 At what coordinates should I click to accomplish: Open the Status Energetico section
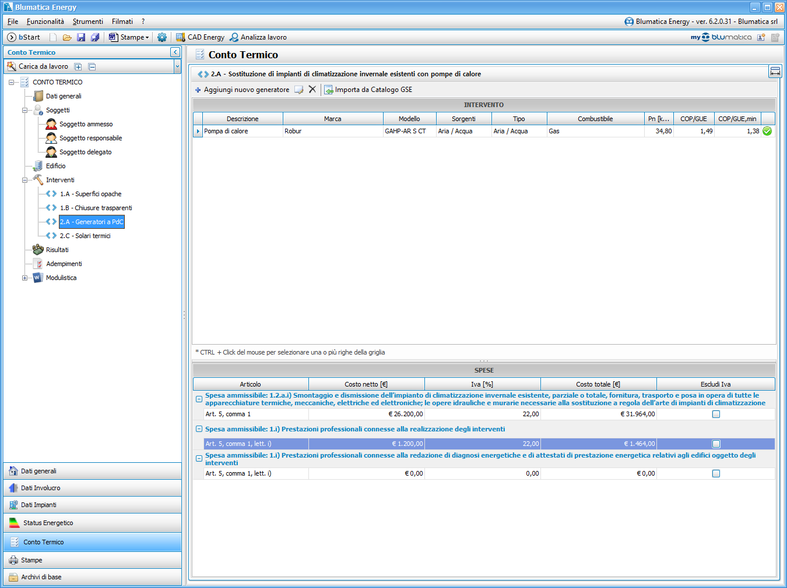tap(92, 523)
